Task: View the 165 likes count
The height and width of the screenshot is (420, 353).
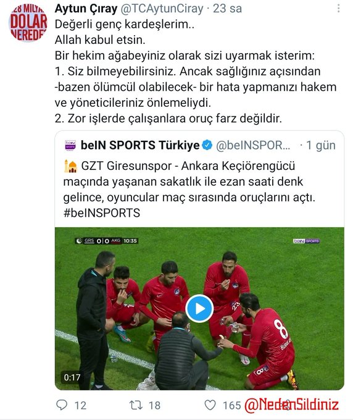Action: click(x=232, y=405)
